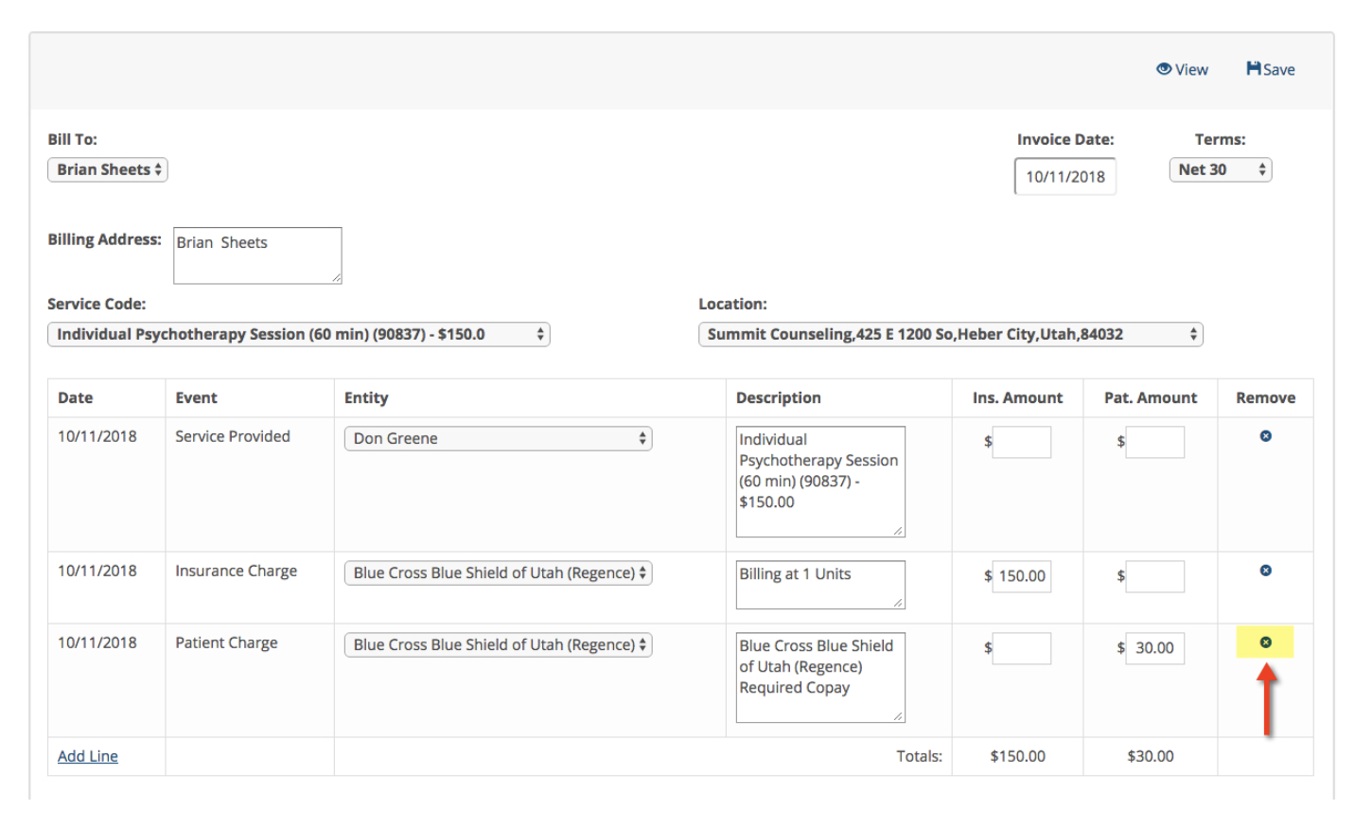Remove the Service Provided line item

point(1265,436)
